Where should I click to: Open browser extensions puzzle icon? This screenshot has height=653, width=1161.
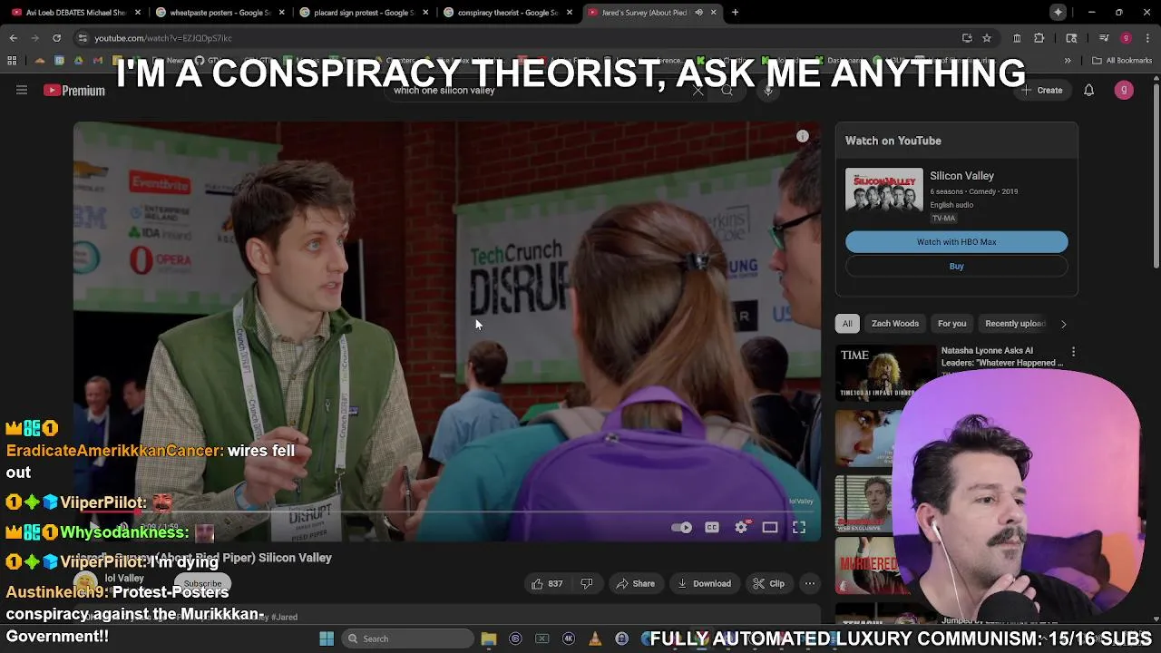pos(1039,38)
